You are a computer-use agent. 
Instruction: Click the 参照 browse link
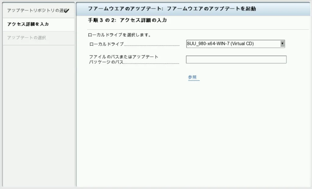pos(192,77)
